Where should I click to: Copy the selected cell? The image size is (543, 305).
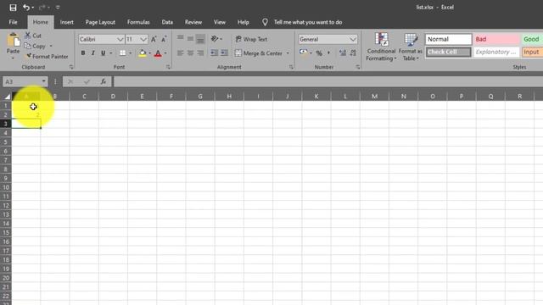tap(35, 46)
